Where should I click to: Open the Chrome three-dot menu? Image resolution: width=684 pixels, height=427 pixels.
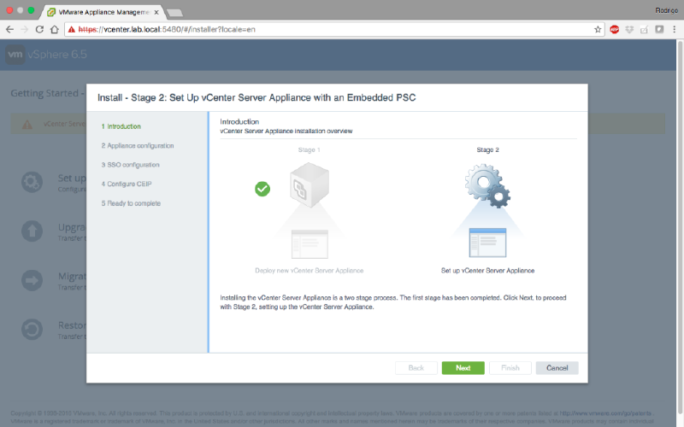(x=674, y=29)
